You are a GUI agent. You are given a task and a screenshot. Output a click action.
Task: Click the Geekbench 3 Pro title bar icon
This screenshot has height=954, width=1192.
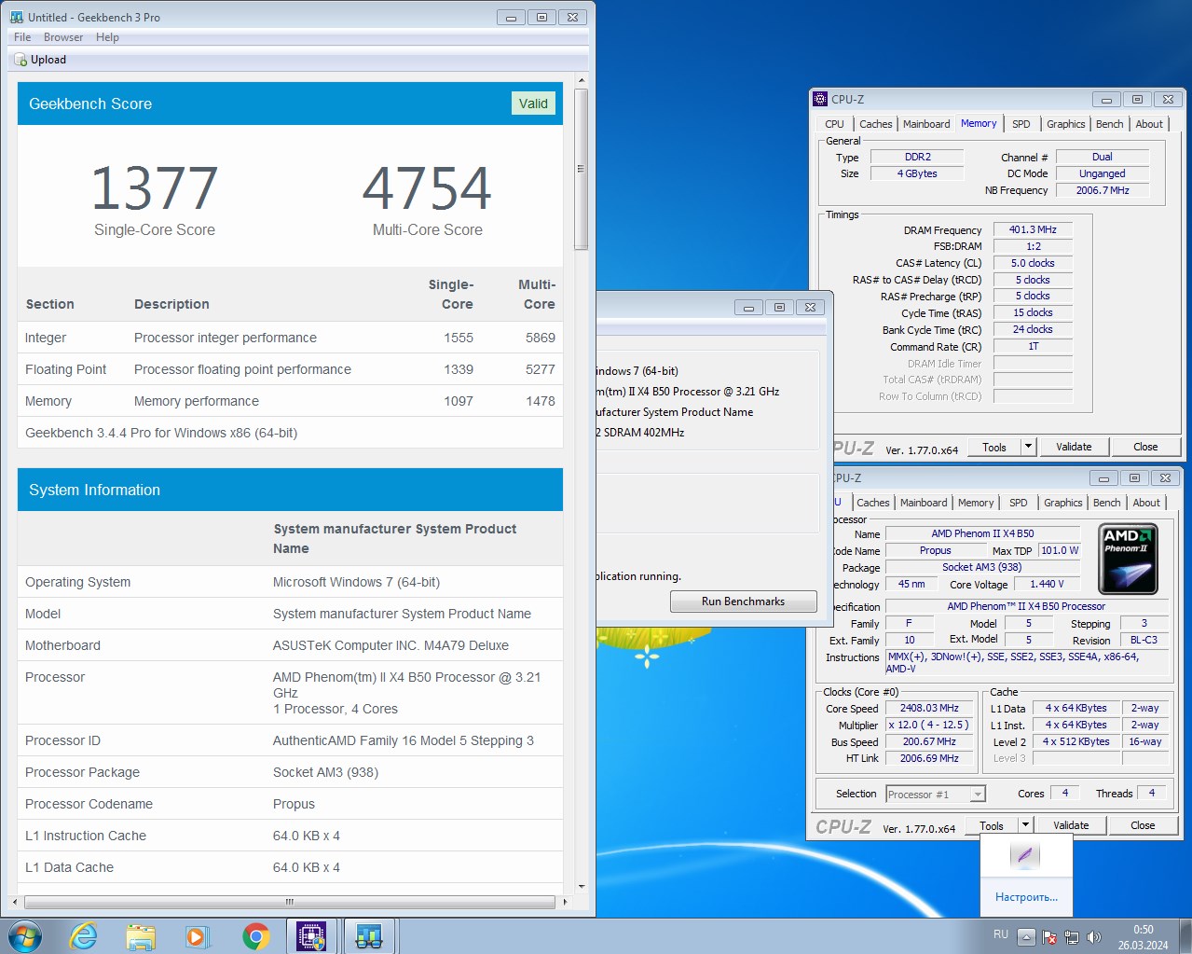[17, 17]
